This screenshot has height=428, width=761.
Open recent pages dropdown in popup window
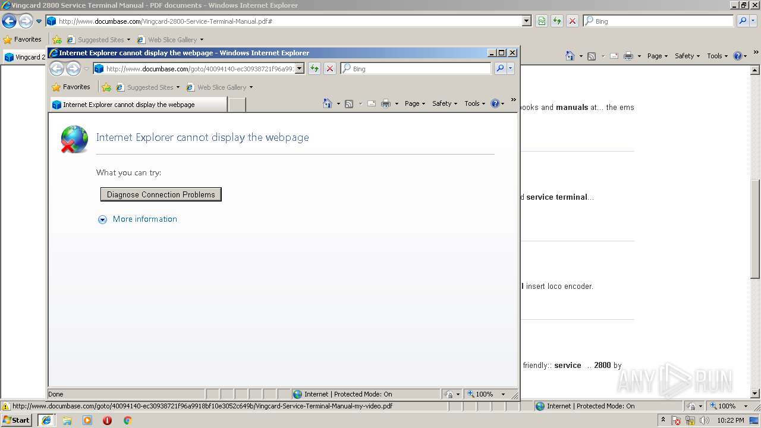click(x=87, y=69)
